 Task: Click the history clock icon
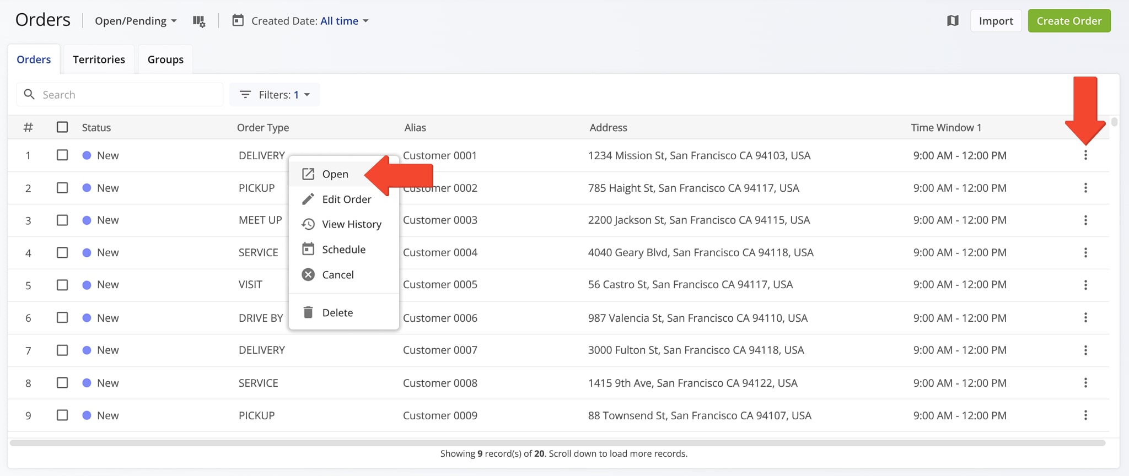click(x=308, y=224)
